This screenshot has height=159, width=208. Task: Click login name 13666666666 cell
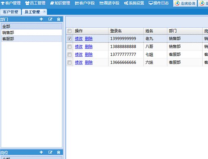pyautogui.click(x=126, y=62)
